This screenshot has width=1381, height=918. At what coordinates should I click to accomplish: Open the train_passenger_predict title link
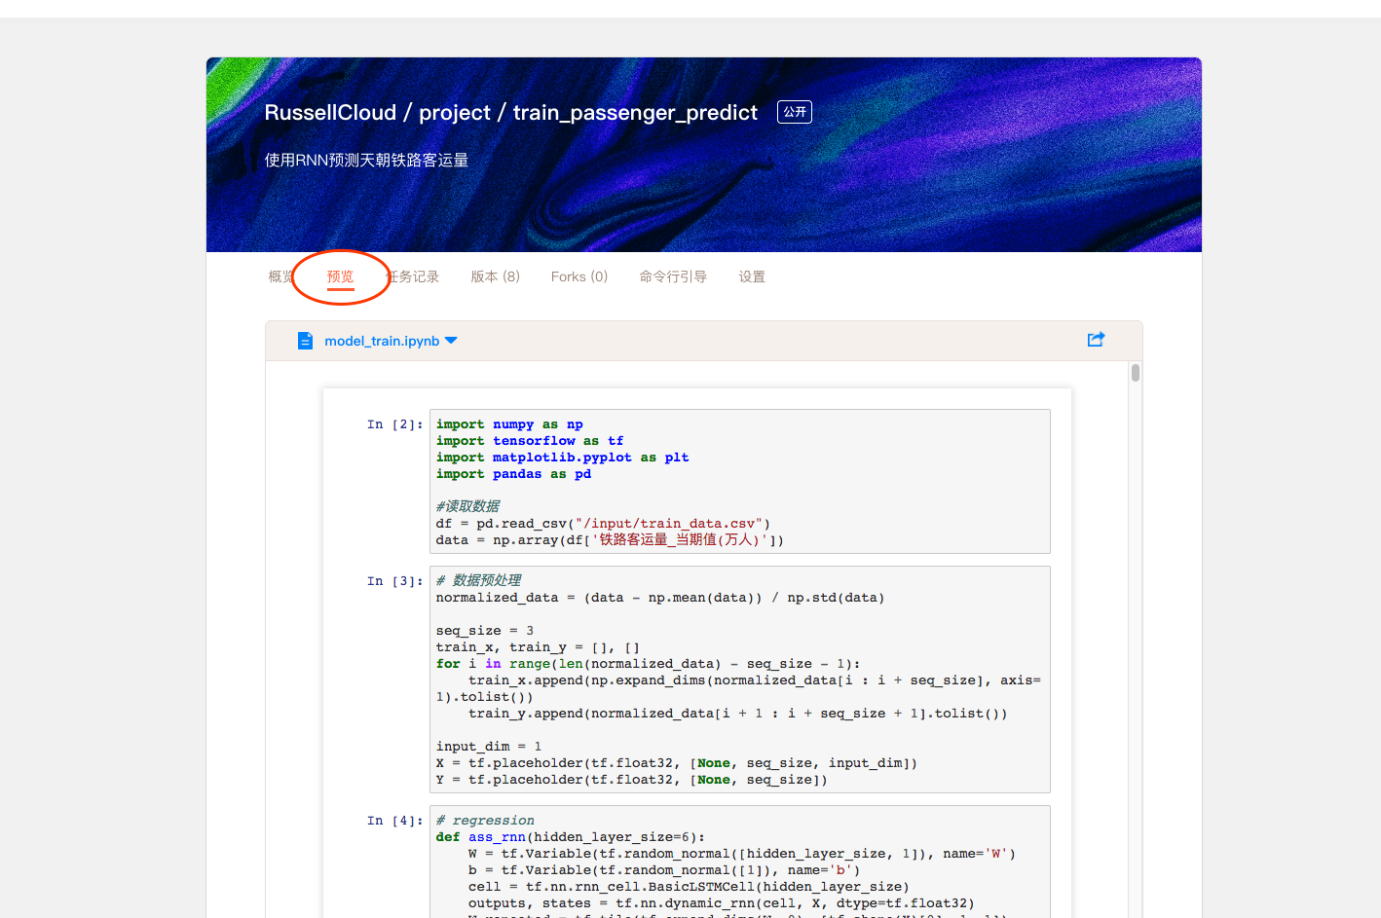point(635,113)
